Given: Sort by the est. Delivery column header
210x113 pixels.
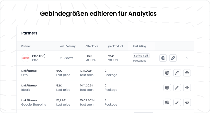Looking at the screenshot, I should click(68, 46).
